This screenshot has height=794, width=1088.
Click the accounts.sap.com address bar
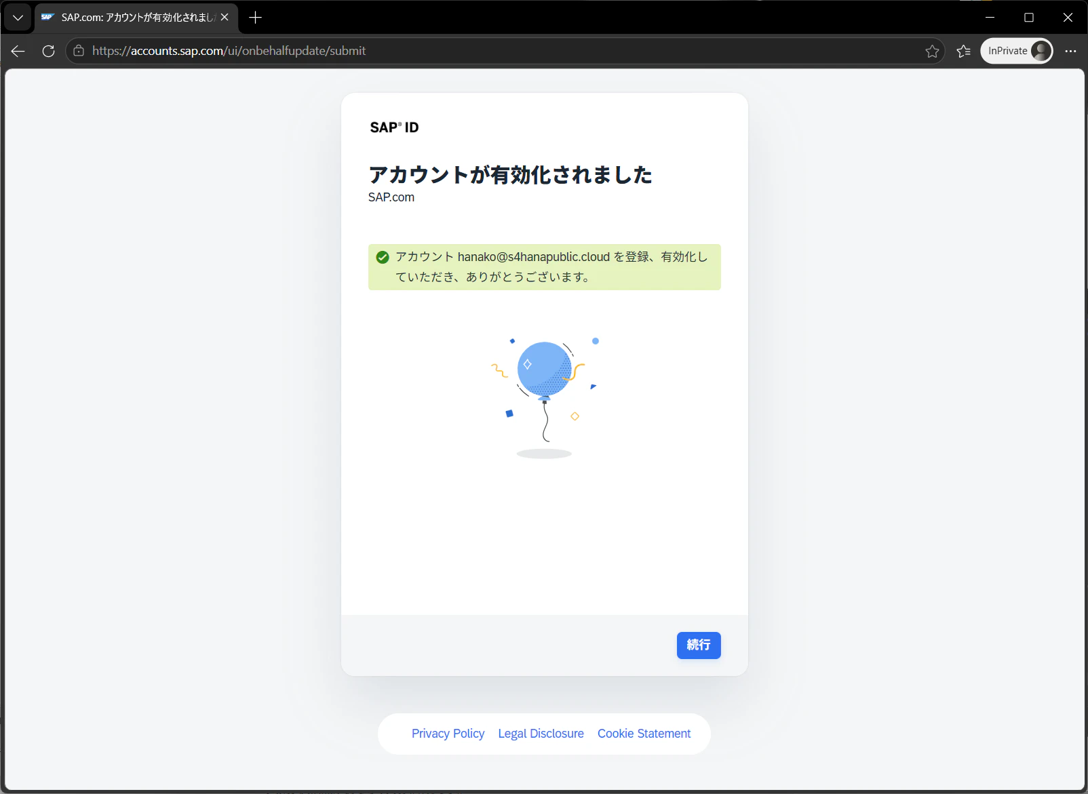(x=505, y=51)
